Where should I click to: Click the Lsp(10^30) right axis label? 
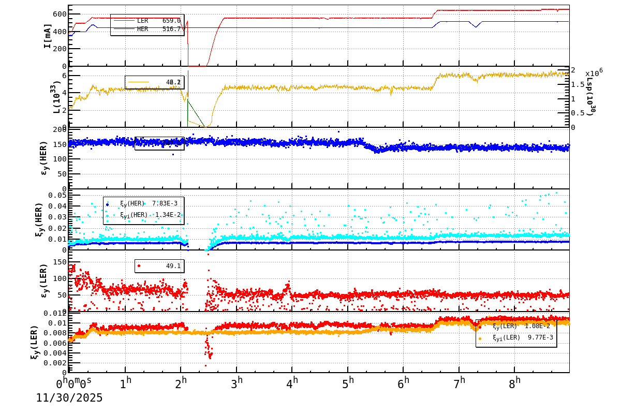tap(590, 97)
